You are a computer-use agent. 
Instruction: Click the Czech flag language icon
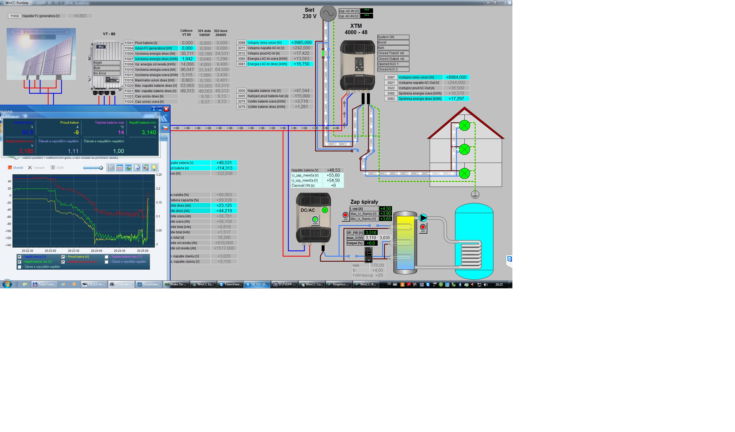pos(165,128)
